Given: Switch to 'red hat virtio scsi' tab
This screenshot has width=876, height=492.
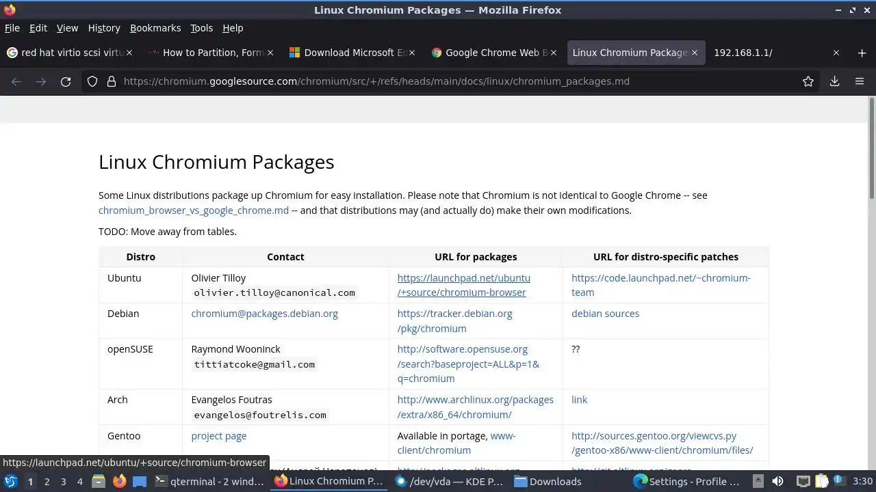Looking at the screenshot, I should coord(69,53).
